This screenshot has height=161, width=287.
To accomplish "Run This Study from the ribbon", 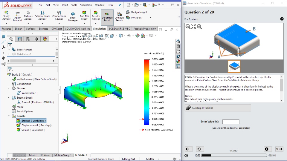I will [84, 15].
